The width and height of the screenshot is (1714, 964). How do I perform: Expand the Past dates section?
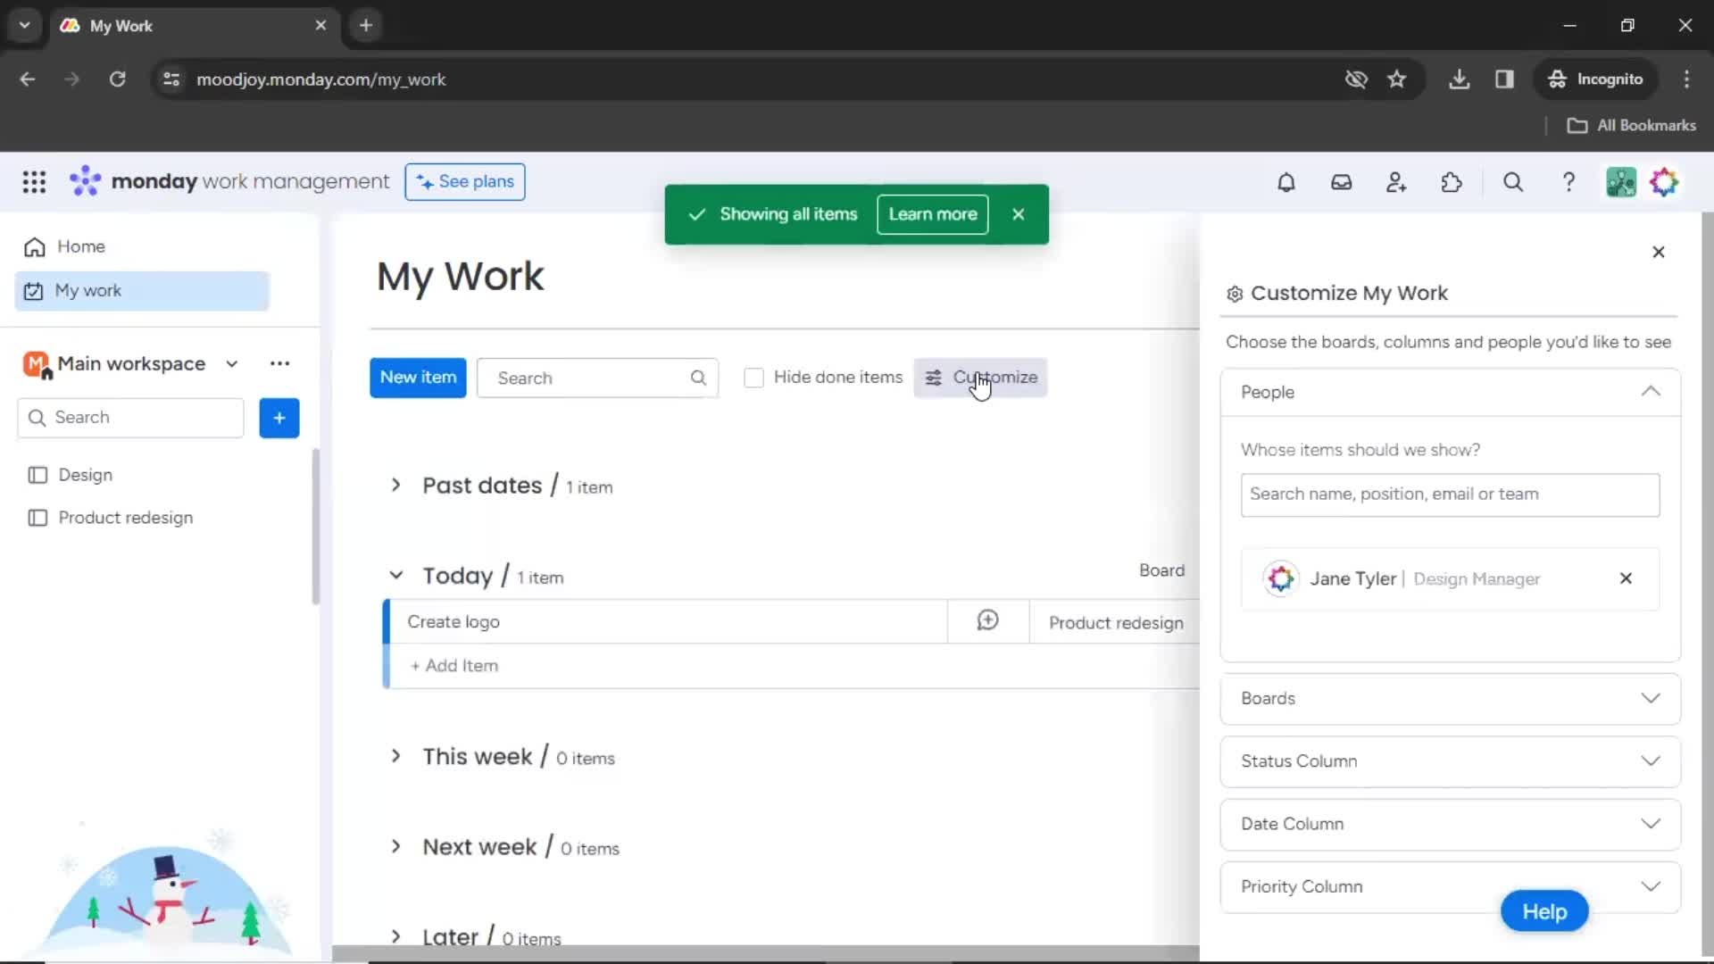point(395,485)
